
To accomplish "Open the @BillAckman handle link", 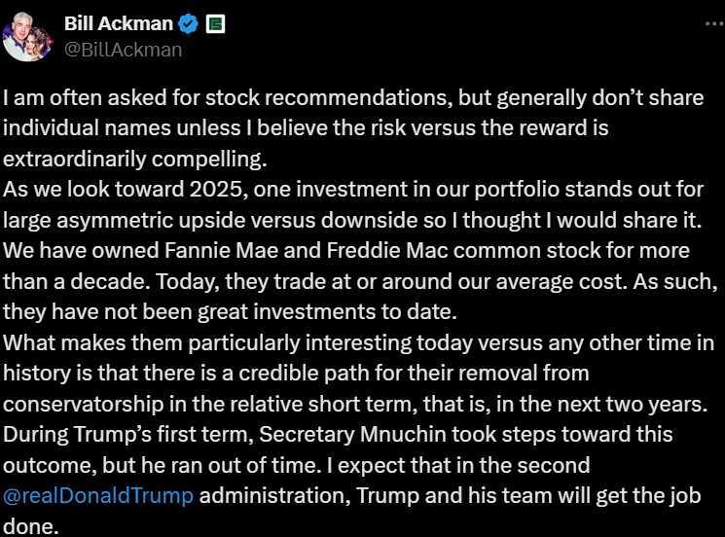I will pos(123,49).
